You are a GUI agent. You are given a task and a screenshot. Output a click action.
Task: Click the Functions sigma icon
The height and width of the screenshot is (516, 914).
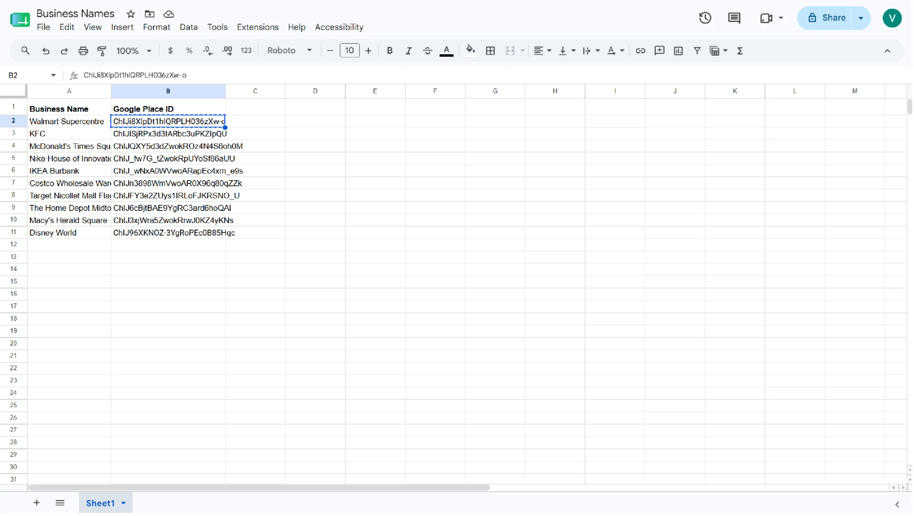coord(740,51)
